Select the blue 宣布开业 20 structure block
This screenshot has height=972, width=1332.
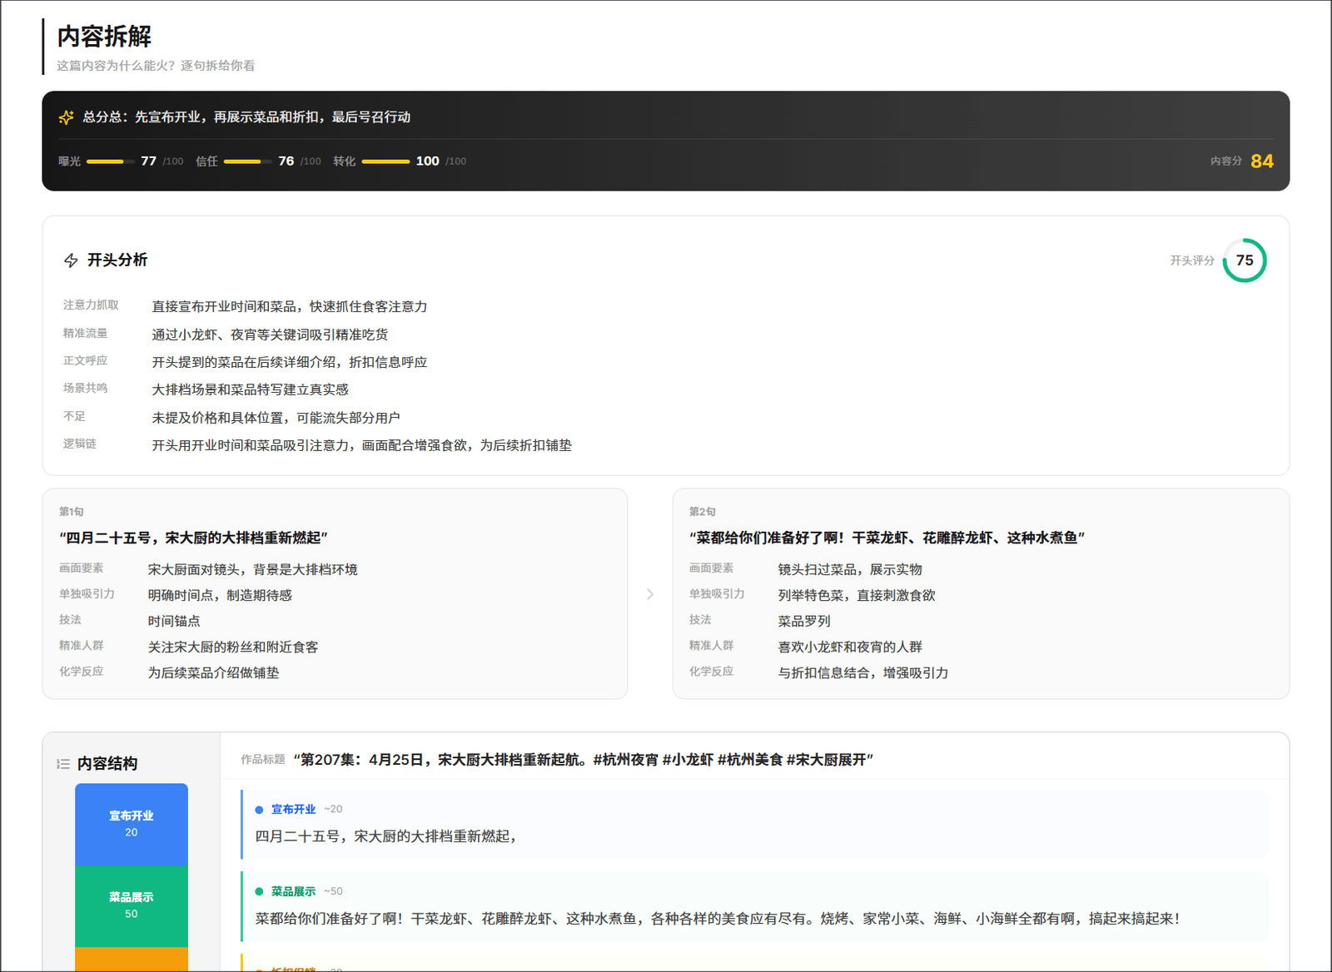tap(132, 824)
